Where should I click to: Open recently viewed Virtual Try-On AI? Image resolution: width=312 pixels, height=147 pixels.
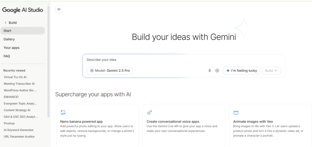tap(15, 77)
